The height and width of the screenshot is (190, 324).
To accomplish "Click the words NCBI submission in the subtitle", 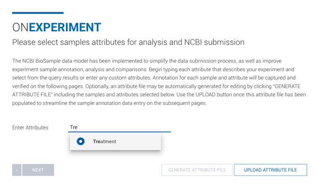I will (x=214, y=42).
